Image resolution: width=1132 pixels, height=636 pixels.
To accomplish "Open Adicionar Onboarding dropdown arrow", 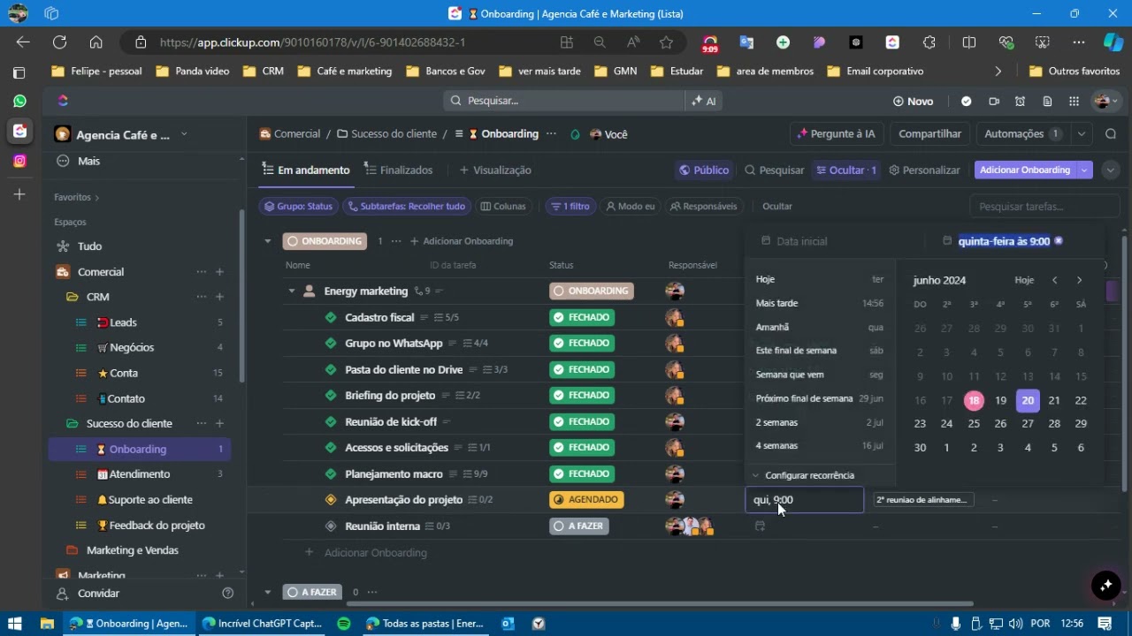I will [1084, 170].
